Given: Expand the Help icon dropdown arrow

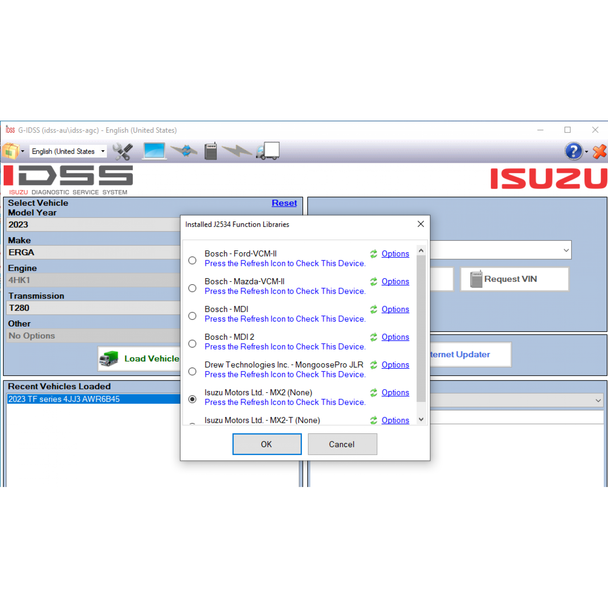Looking at the screenshot, I should [587, 151].
